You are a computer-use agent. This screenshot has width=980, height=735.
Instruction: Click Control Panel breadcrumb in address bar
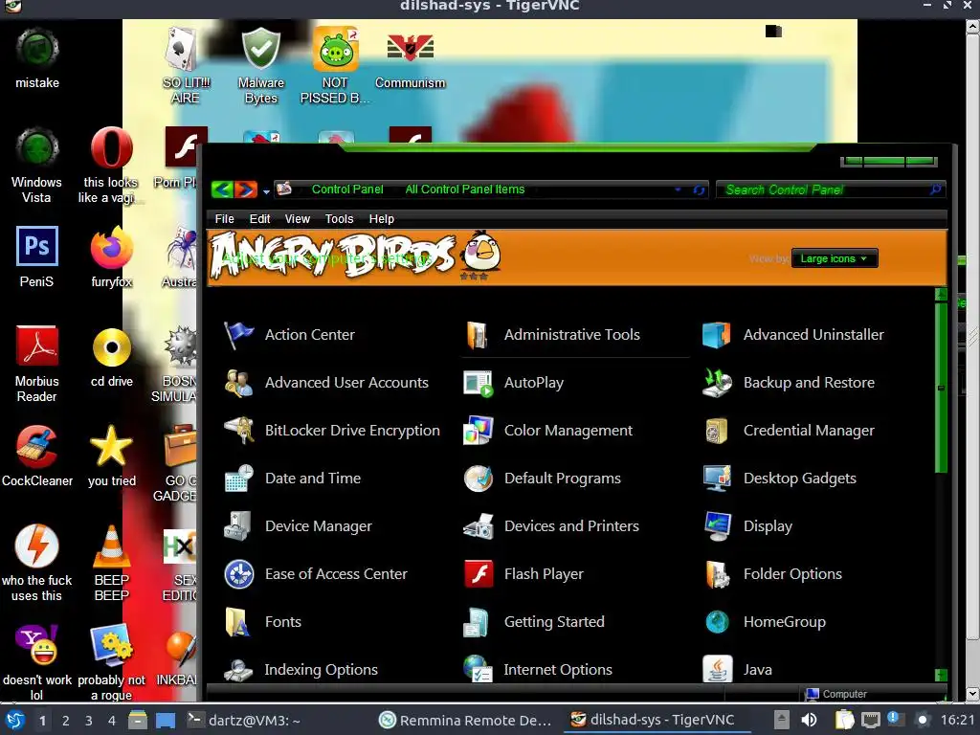click(347, 189)
